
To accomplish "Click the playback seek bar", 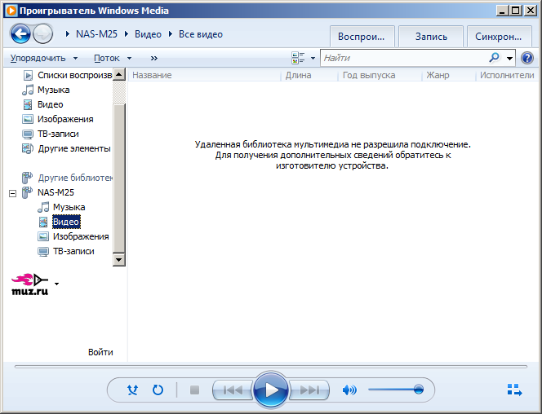I will tap(271, 367).
